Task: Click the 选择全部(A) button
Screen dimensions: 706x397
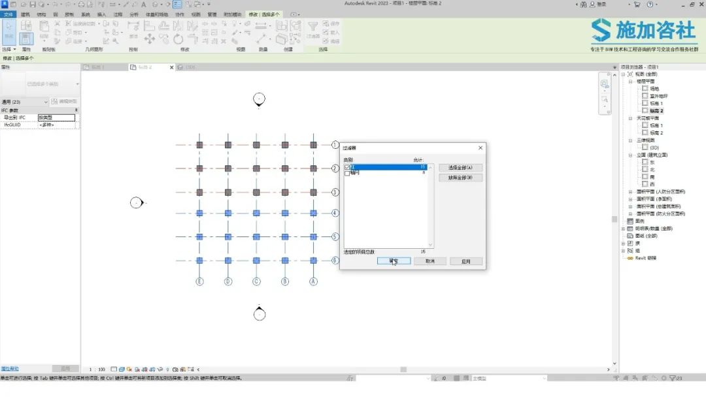Action: [460, 168]
